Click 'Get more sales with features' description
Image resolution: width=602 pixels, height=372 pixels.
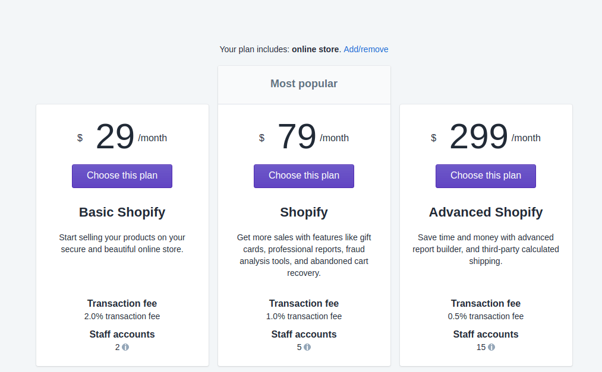(304, 255)
